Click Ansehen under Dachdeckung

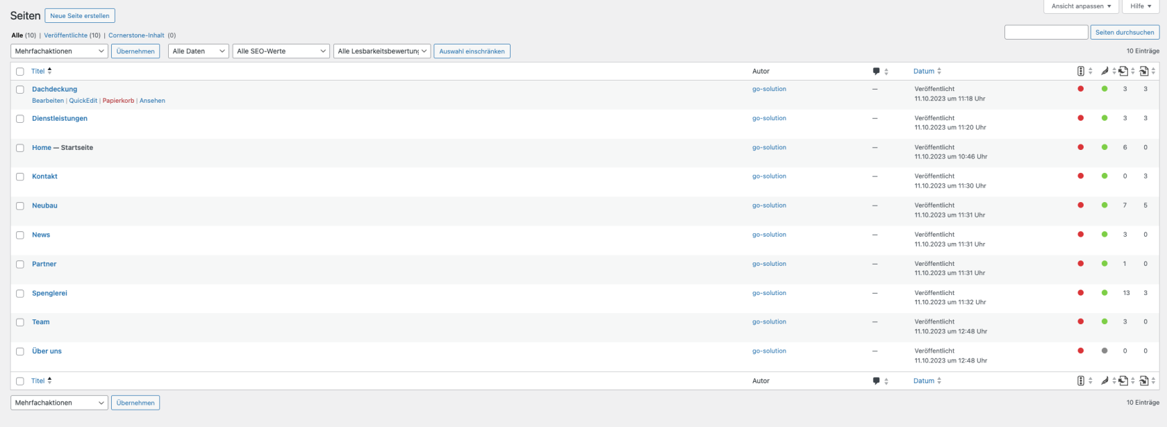[152, 101]
